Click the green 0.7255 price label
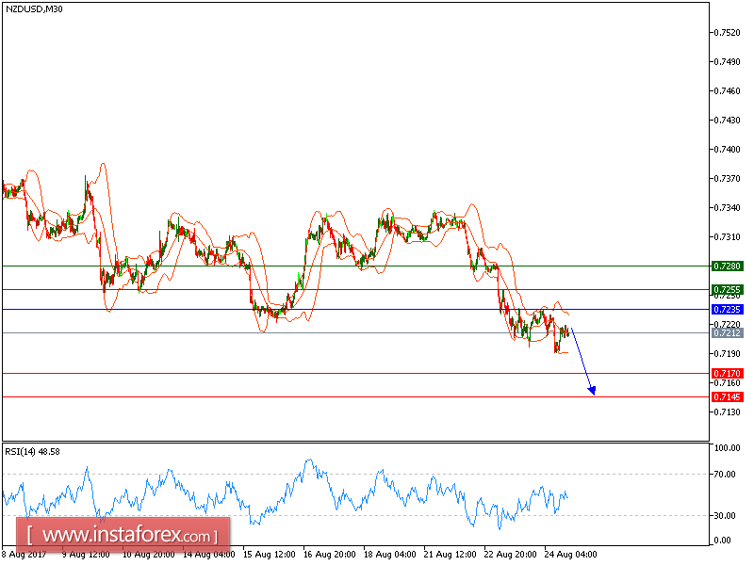Viewport: 754px width, 565px height. coord(729,290)
